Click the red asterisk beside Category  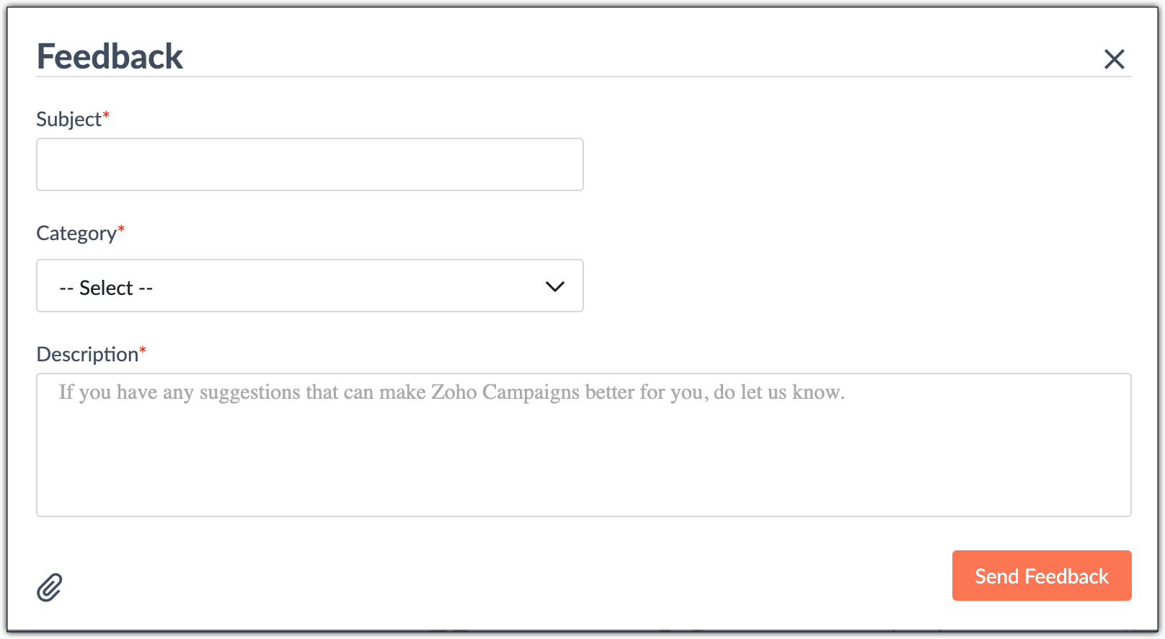[x=121, y=229]
